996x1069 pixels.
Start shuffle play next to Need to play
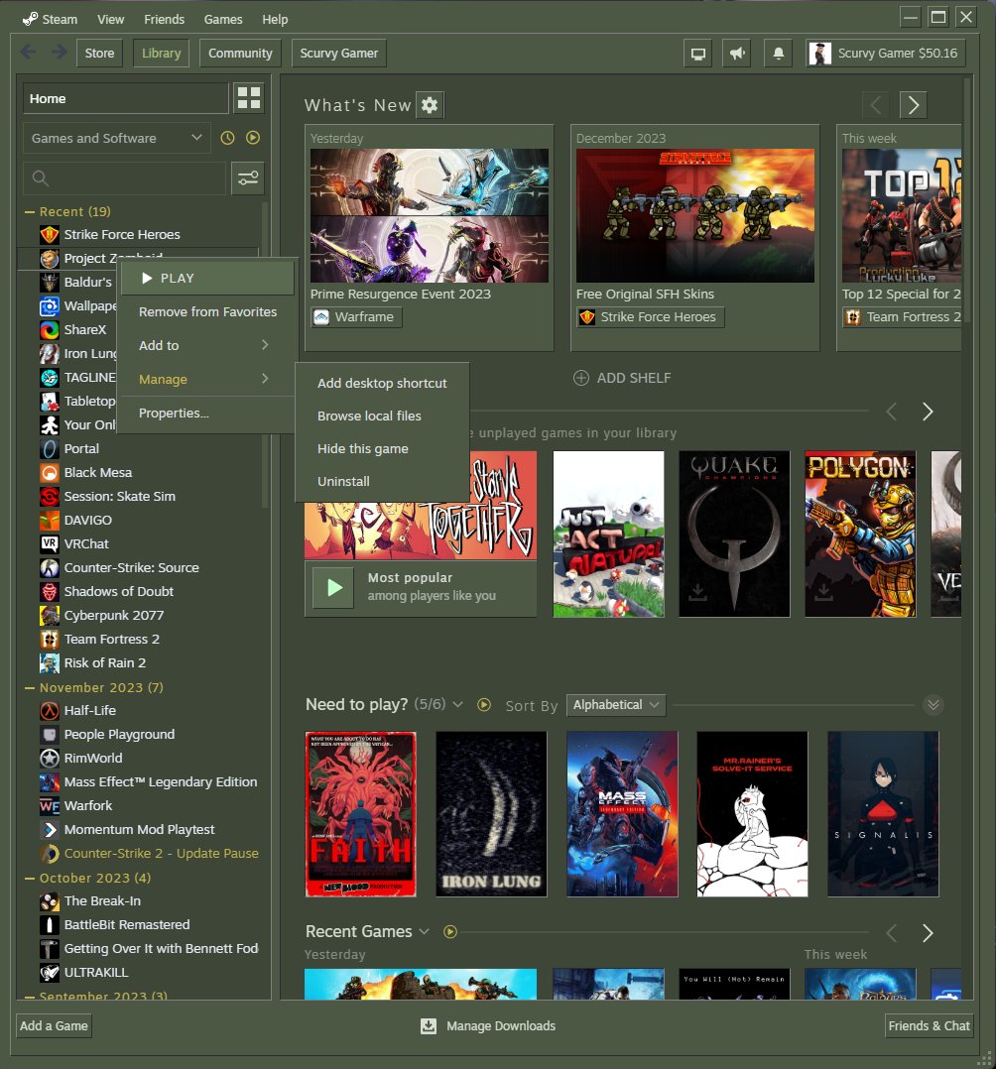tap(483, 704)
